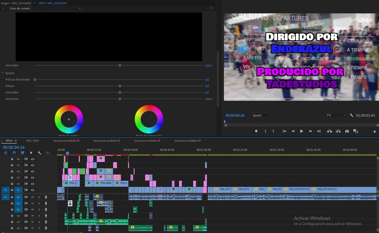Switch to the Secuencia anidada 04 tab
This screenshot has width=379, height=233.
click(187, 140)
